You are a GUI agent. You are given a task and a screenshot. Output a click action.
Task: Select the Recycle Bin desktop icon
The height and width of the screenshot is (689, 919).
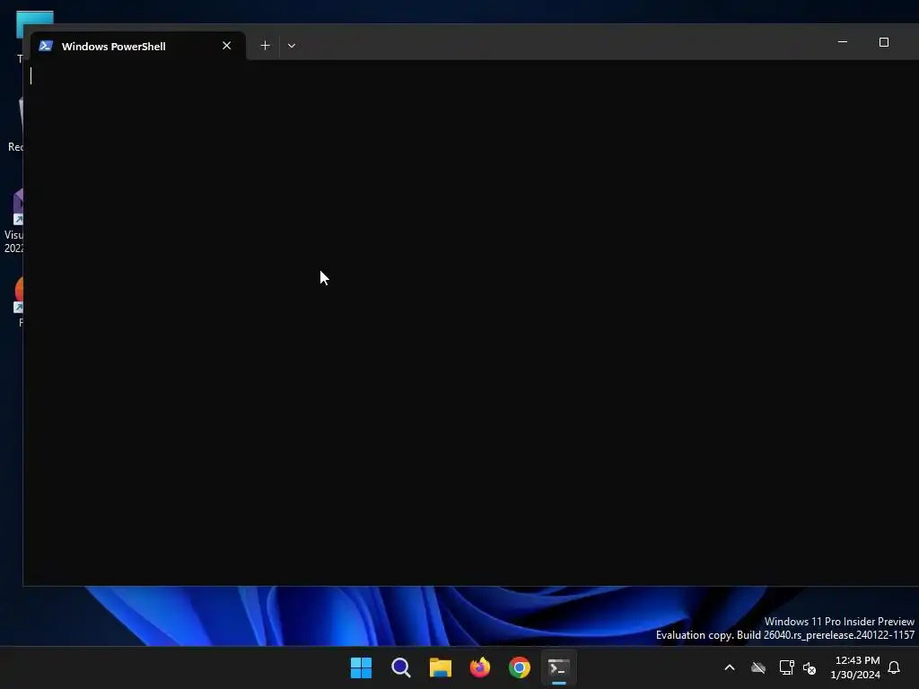coord(15,124)
